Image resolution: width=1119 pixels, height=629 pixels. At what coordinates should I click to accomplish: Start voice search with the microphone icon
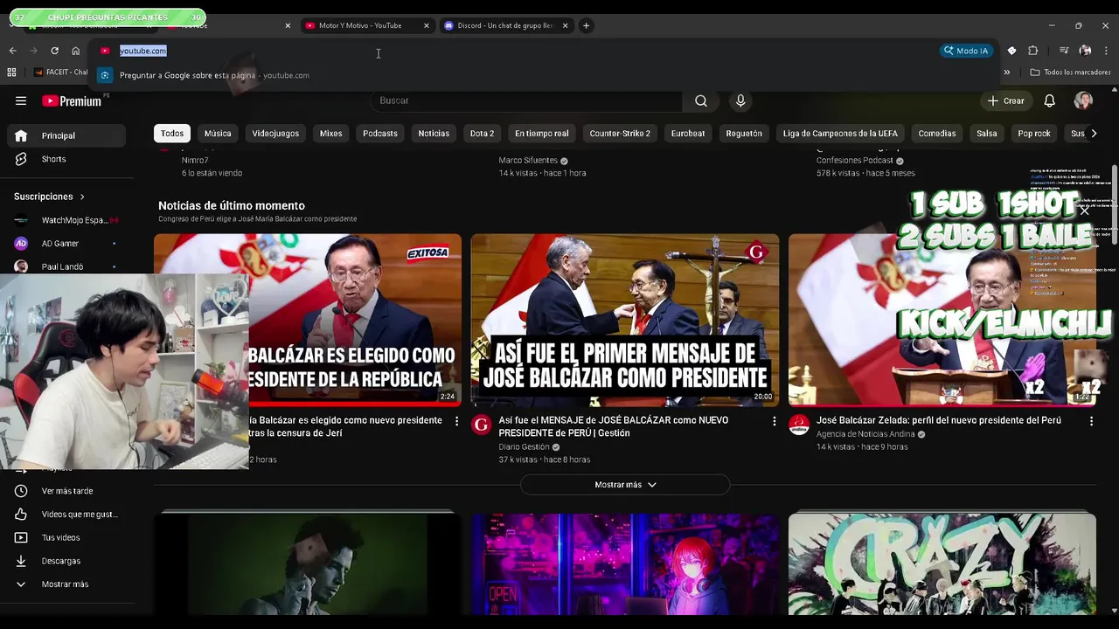[x=740, y=100]
